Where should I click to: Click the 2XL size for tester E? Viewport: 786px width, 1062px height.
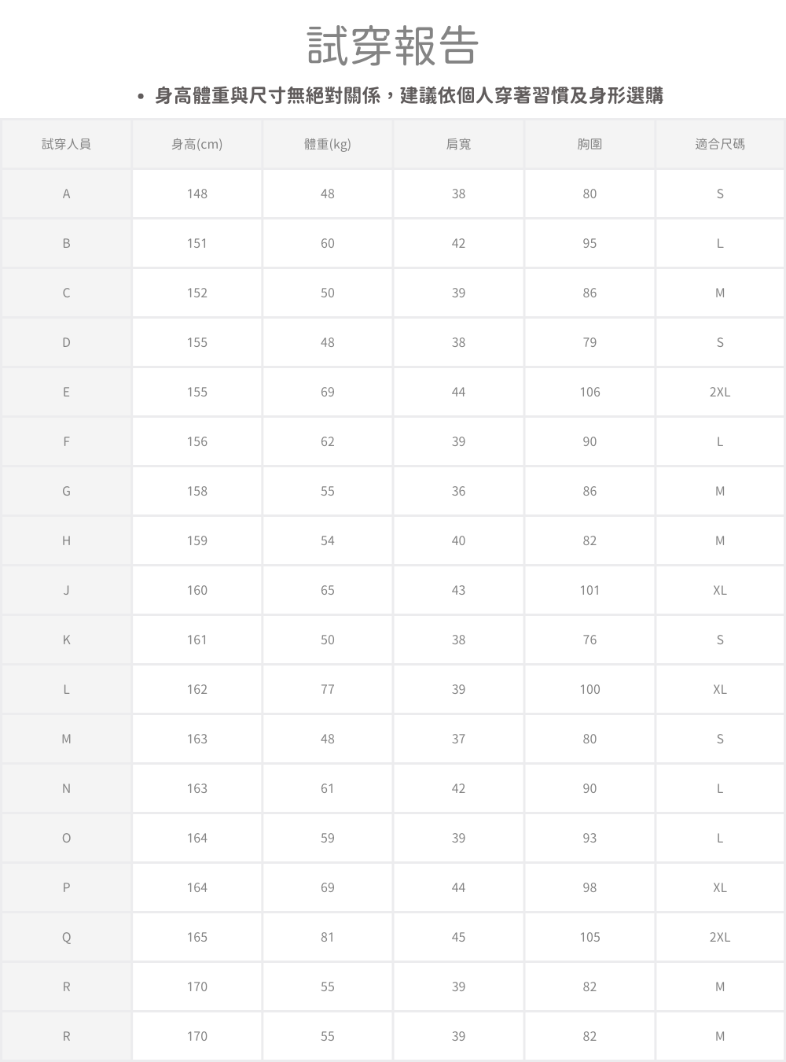[x=720, y=392]
